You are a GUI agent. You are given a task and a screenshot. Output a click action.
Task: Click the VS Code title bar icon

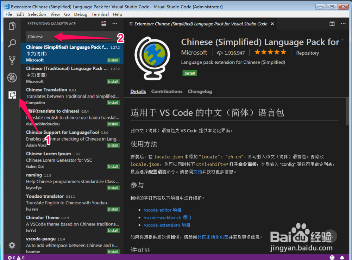7,6
